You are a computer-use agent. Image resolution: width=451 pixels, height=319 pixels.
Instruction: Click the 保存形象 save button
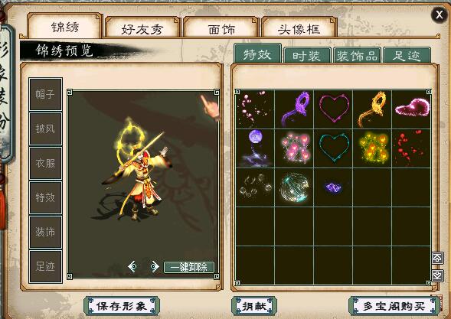(122, 306)
